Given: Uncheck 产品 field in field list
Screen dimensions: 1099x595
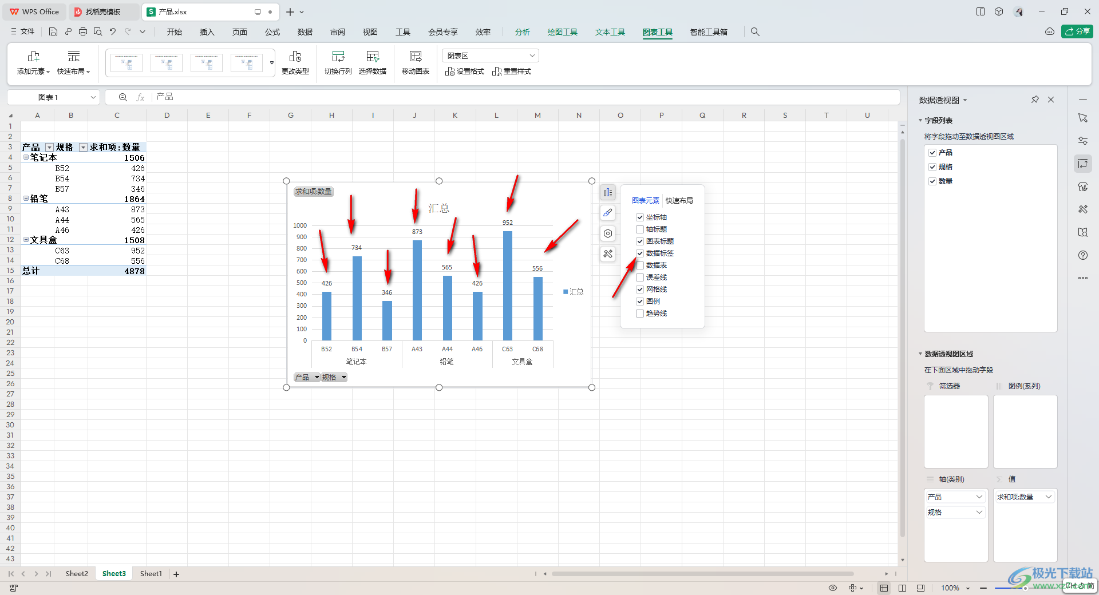Looking at the screenshot, I should click(932, 153).
